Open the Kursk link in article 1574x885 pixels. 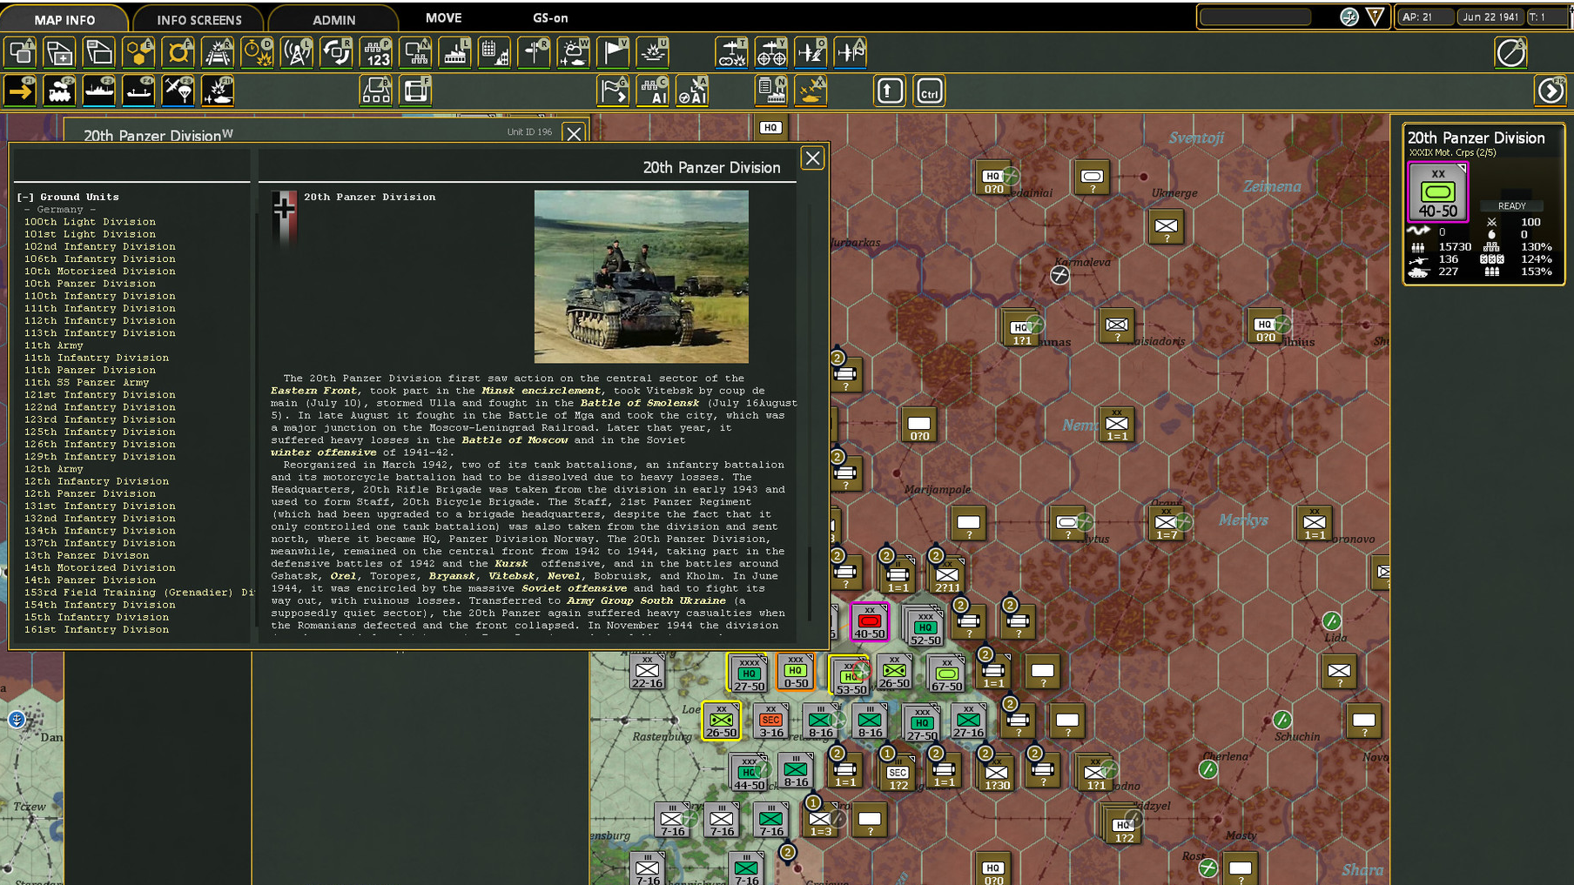511,564
